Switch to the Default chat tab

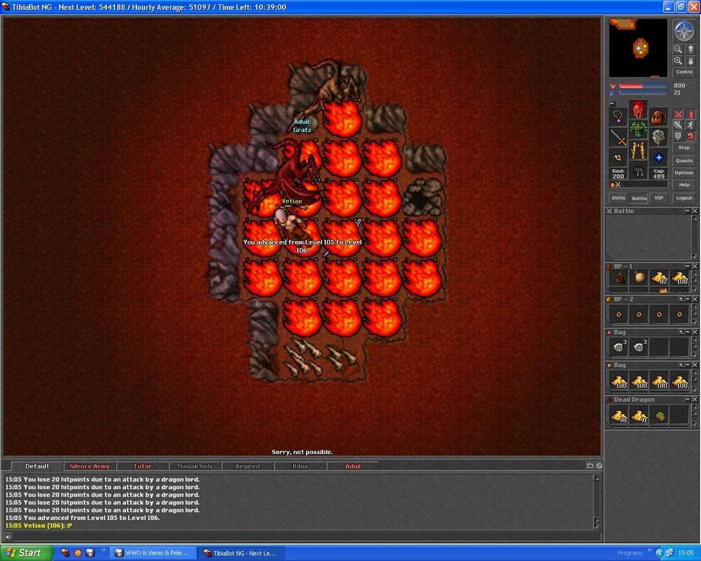pos(37,466)
